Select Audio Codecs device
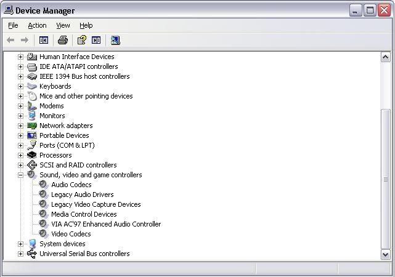This screenshot has height=277, width=395. [x=71, y=185]
